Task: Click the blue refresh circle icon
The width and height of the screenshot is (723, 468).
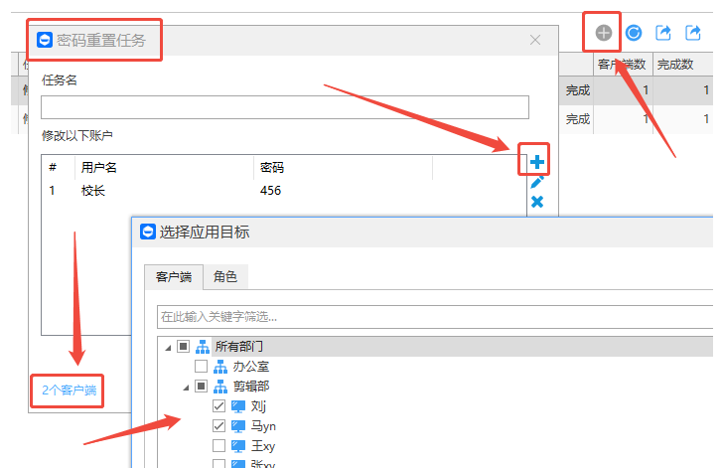Action: (634, 33)
